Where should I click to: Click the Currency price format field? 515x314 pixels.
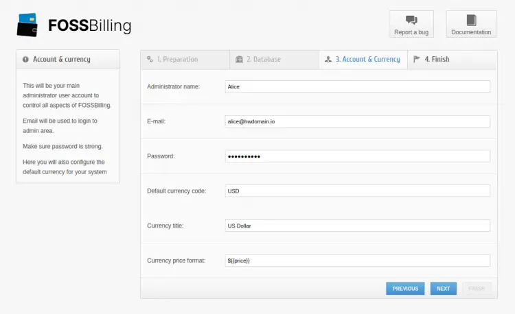[x=358, y=261]
